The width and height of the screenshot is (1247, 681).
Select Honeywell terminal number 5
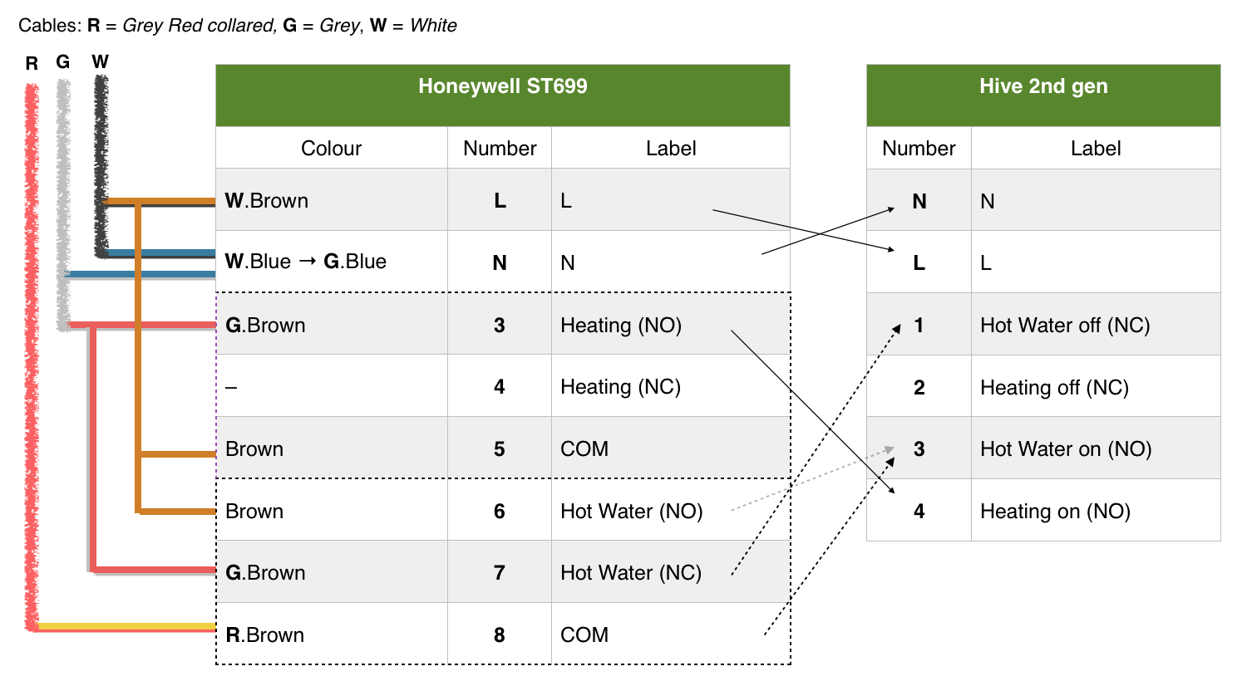click(499, 449)
